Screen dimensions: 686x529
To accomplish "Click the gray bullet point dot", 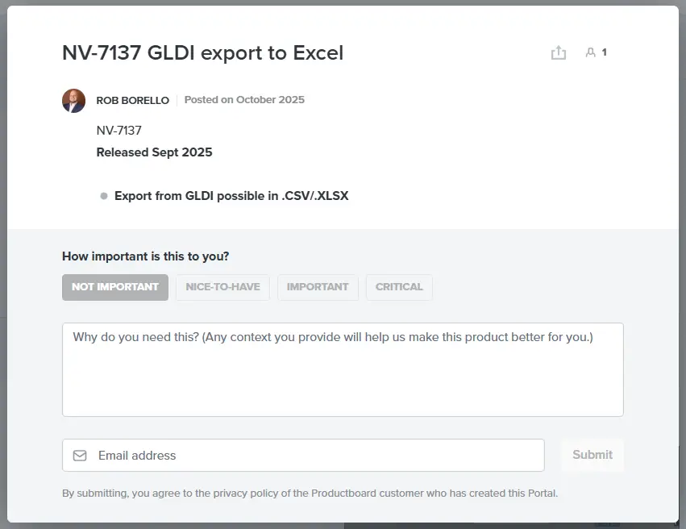I will click(104, 196).
